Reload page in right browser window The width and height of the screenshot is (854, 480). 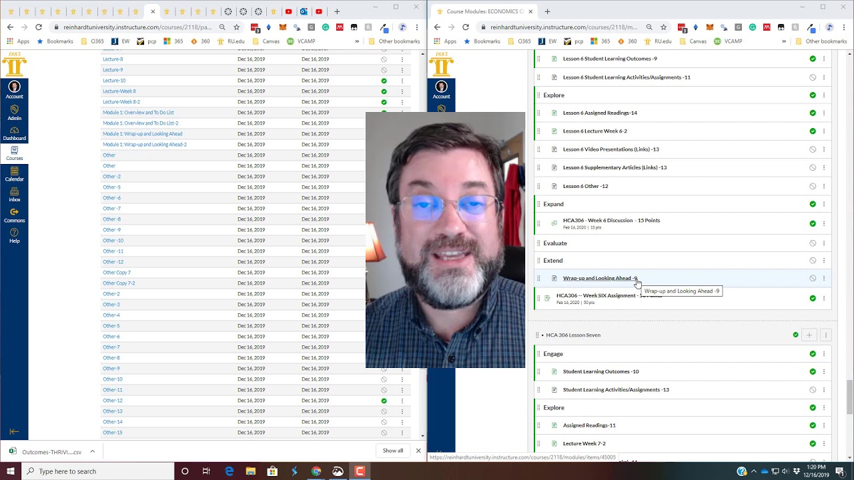pos(466,27)
